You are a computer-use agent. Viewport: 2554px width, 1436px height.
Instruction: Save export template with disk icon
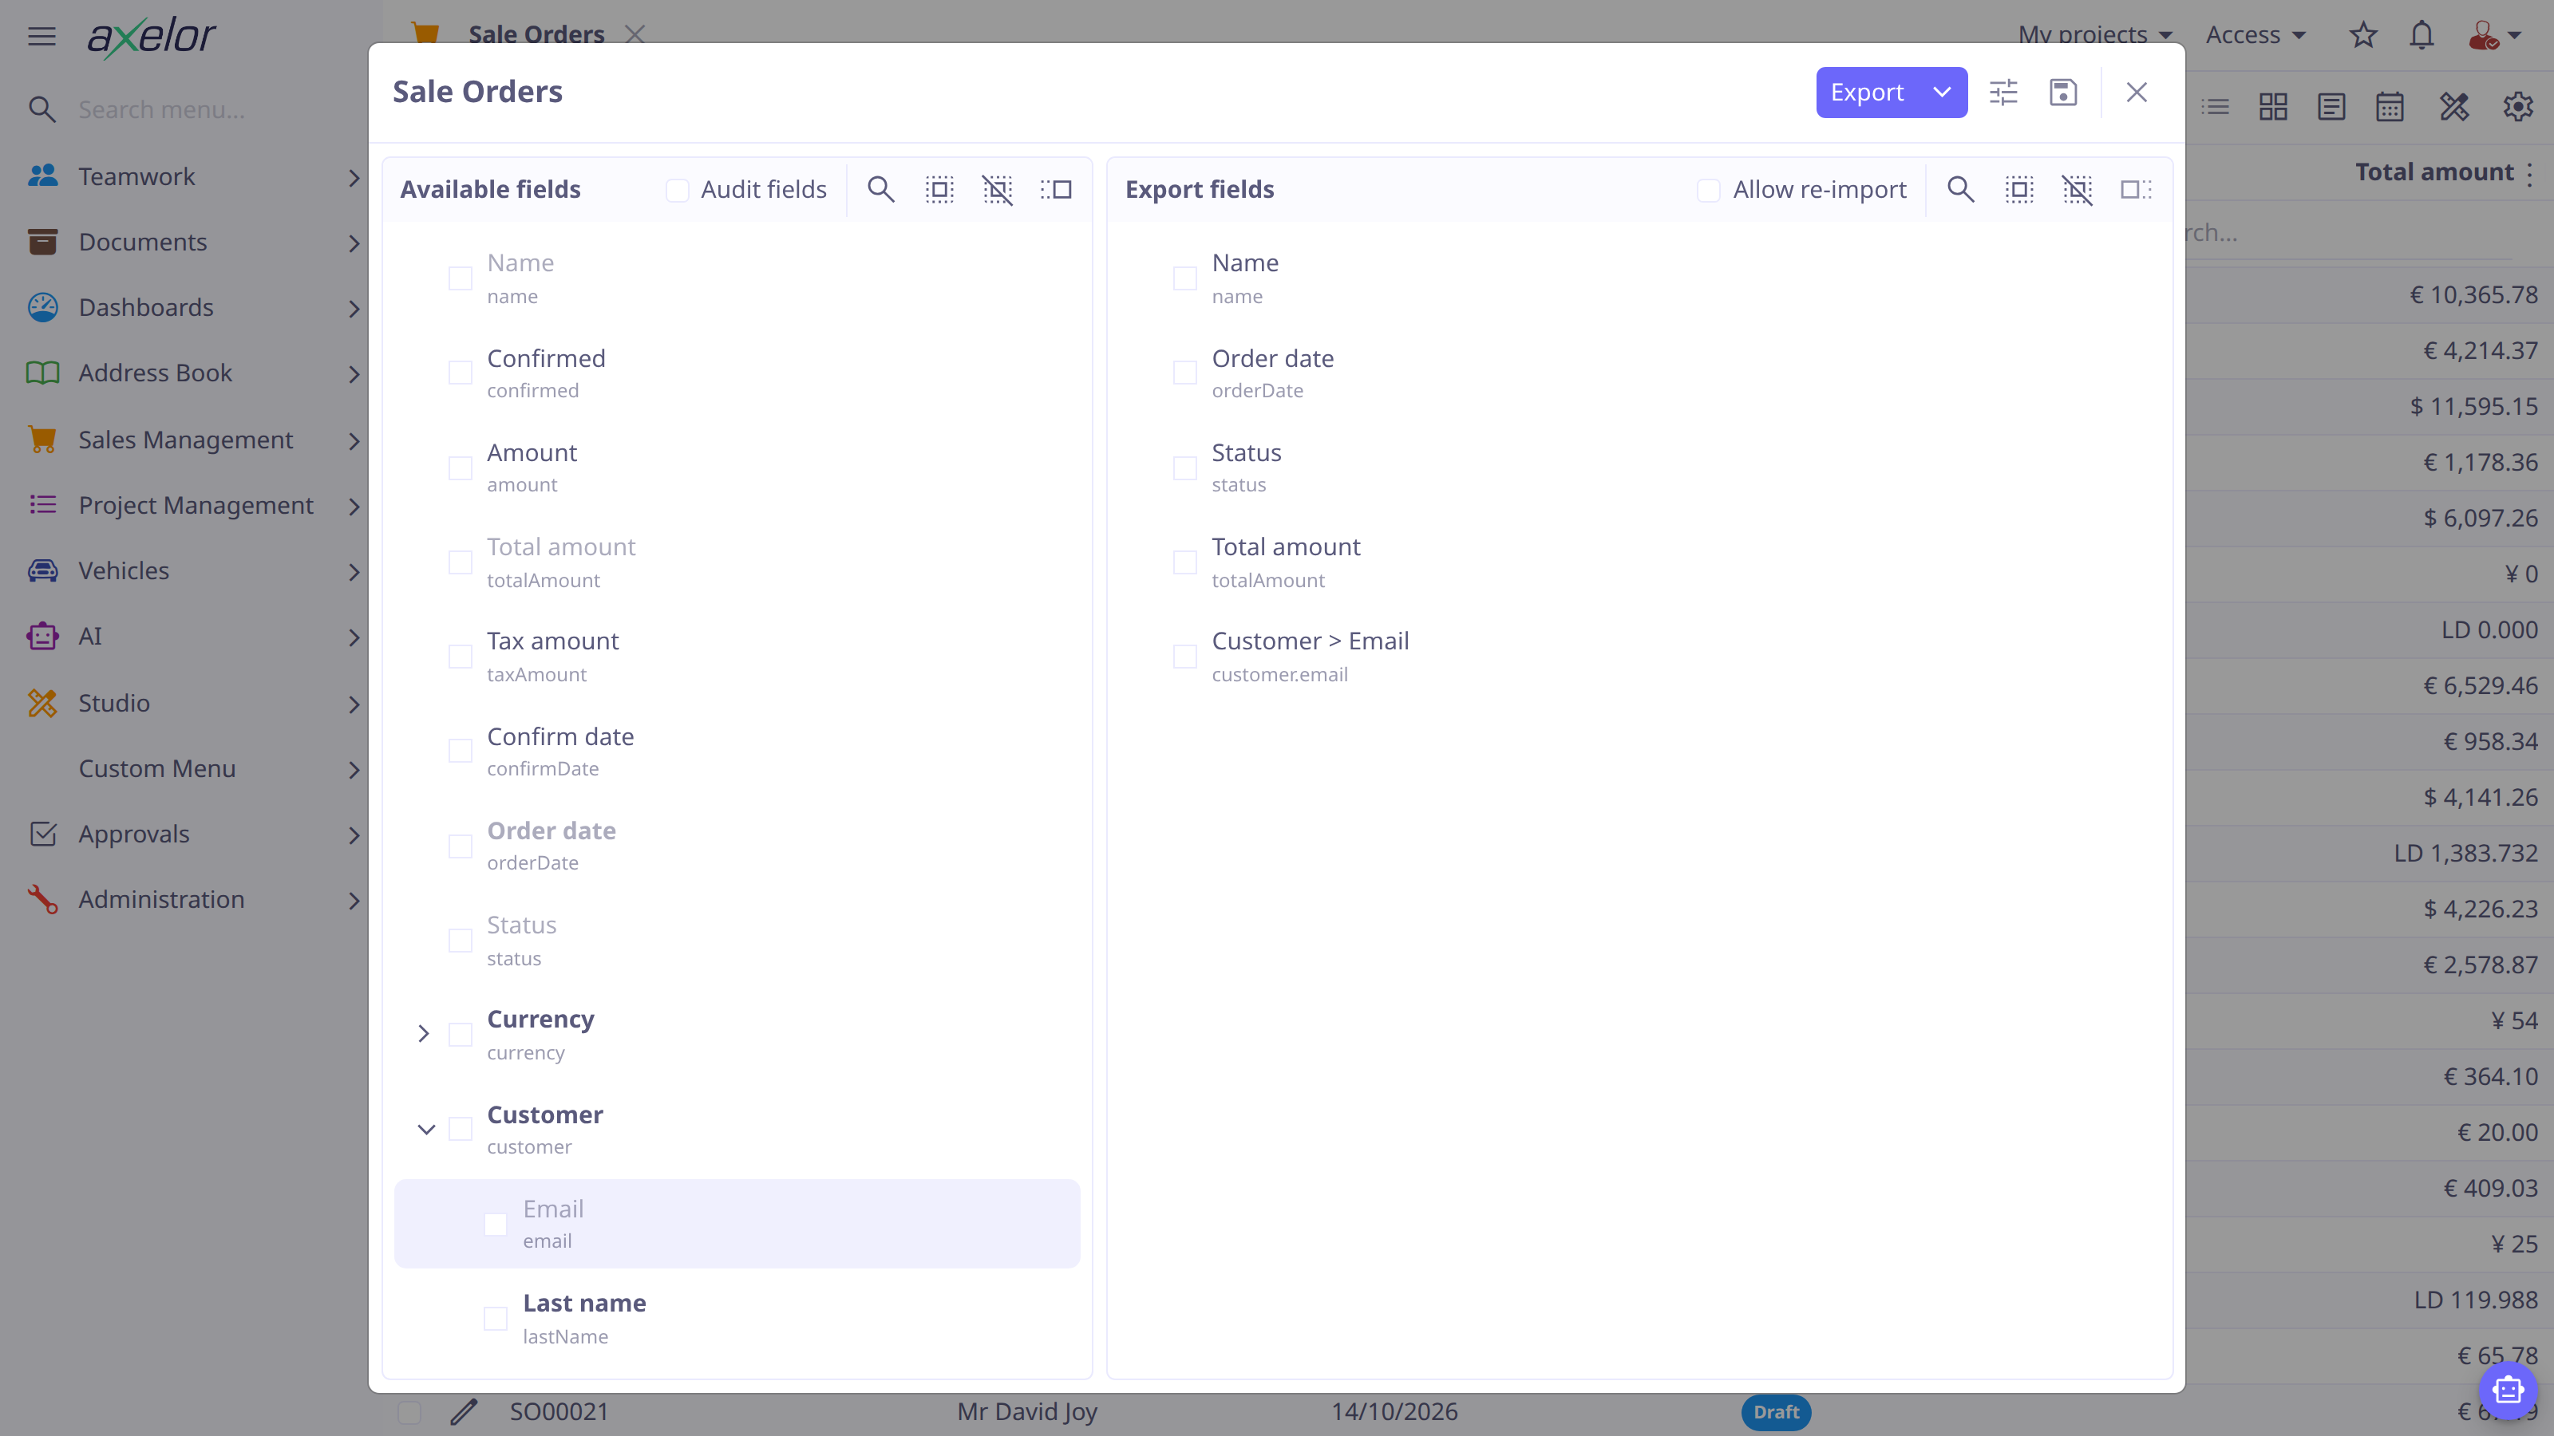click(x=2063, y=93)
